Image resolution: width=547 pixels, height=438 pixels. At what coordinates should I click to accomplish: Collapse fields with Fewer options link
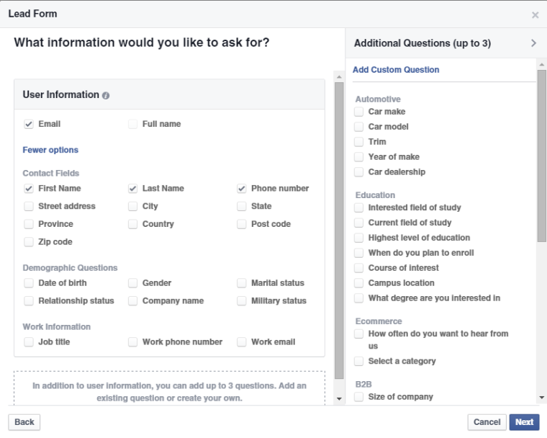[50, 150]
